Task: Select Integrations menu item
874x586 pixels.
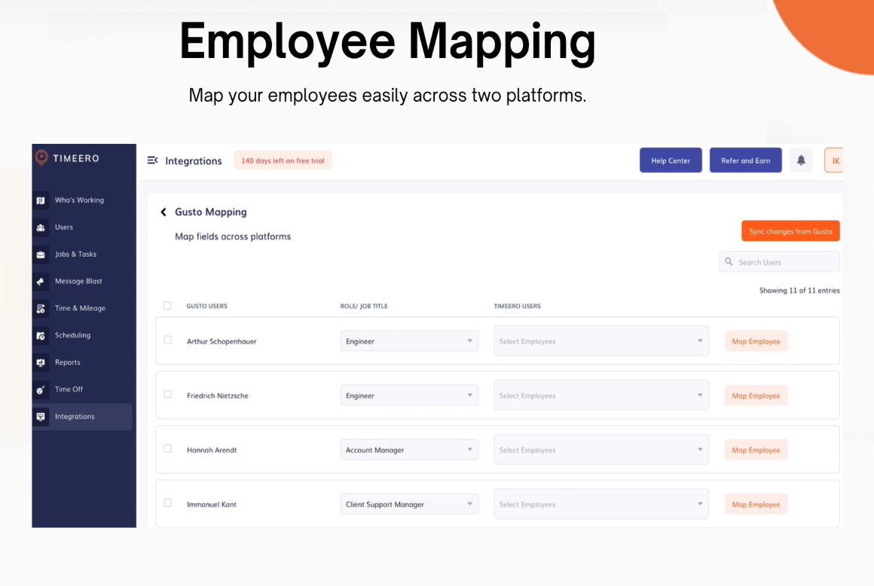Action: [75, 417]
